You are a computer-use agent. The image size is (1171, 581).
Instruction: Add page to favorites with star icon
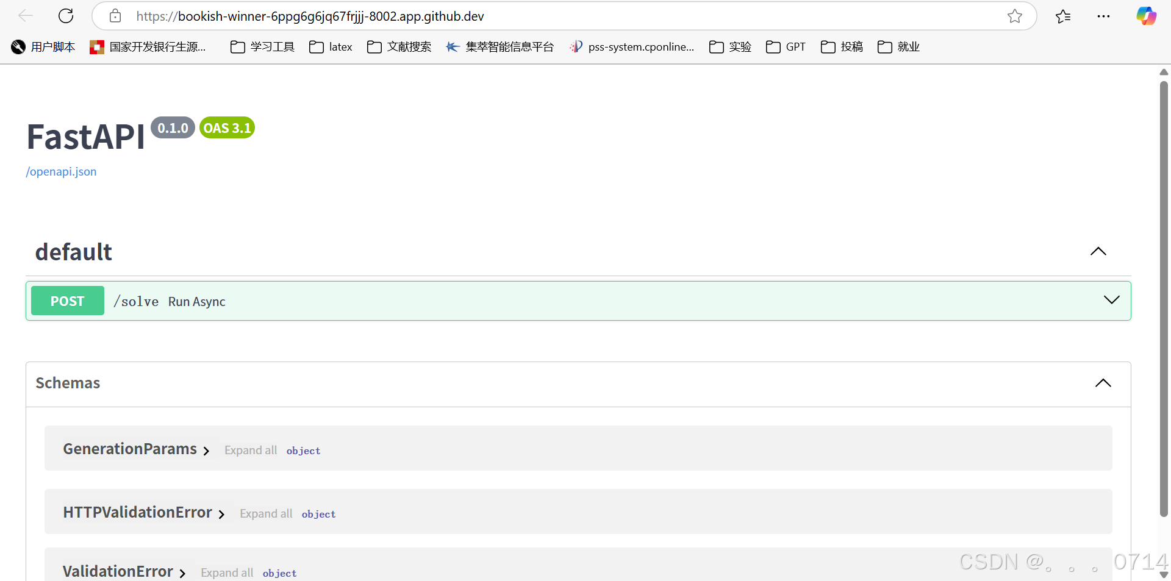[x=1015, y=16]
